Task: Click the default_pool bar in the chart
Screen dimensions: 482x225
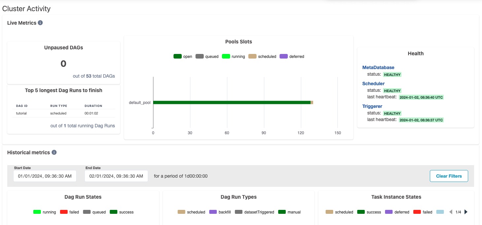Action: tap(231, 102)
